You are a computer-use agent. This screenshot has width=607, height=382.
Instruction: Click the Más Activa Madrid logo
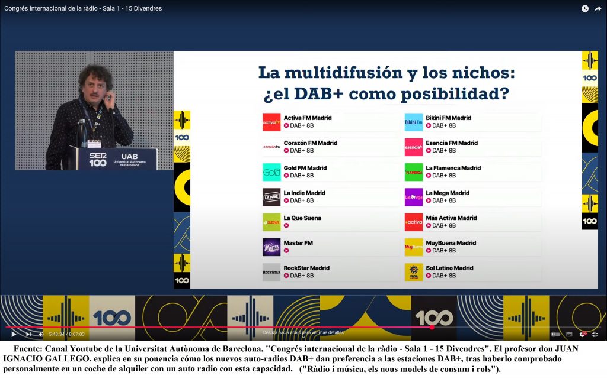pyautogui.click(x=413, y=222)
